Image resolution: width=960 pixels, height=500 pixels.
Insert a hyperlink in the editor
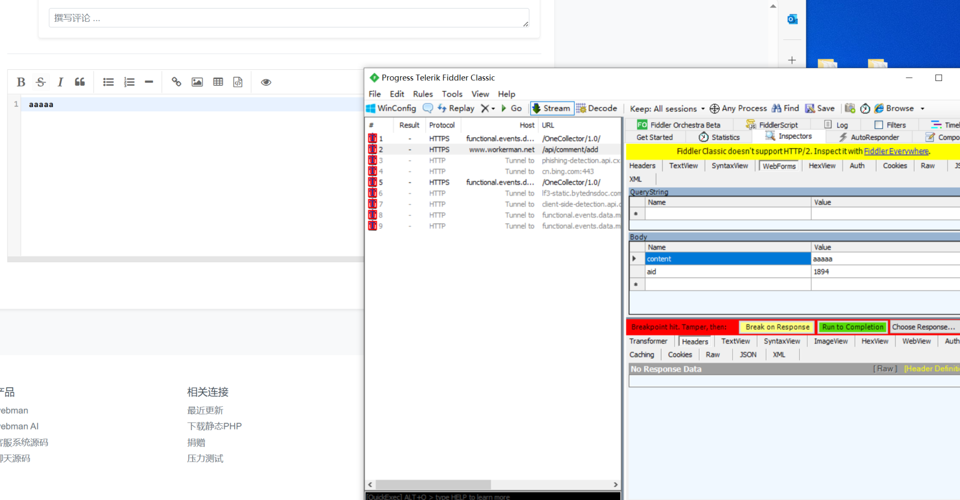tap(177, 82)
